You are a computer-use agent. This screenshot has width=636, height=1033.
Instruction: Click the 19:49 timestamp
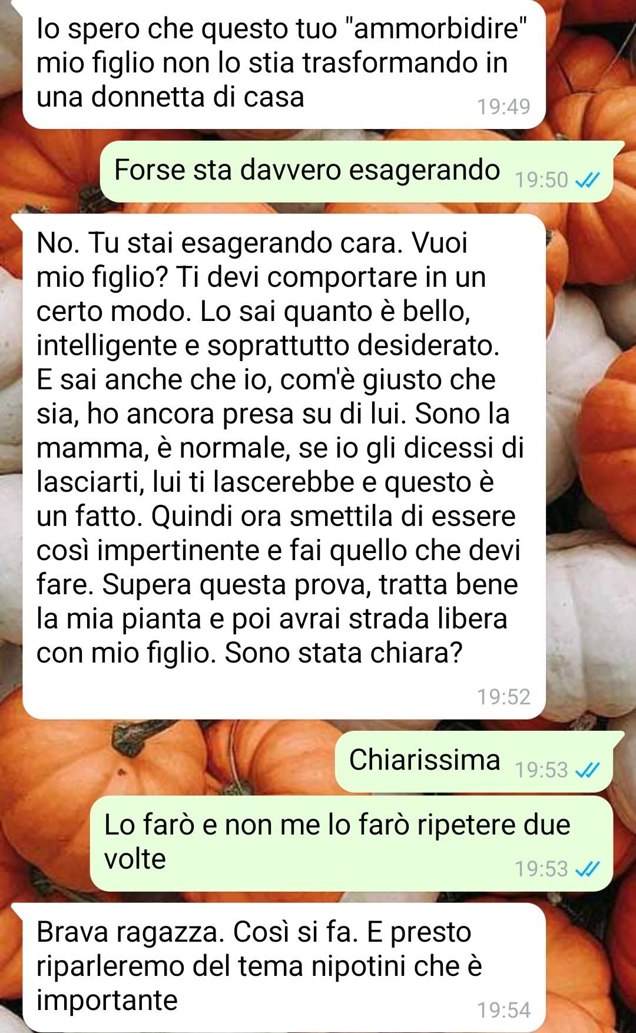coord(503,107)
